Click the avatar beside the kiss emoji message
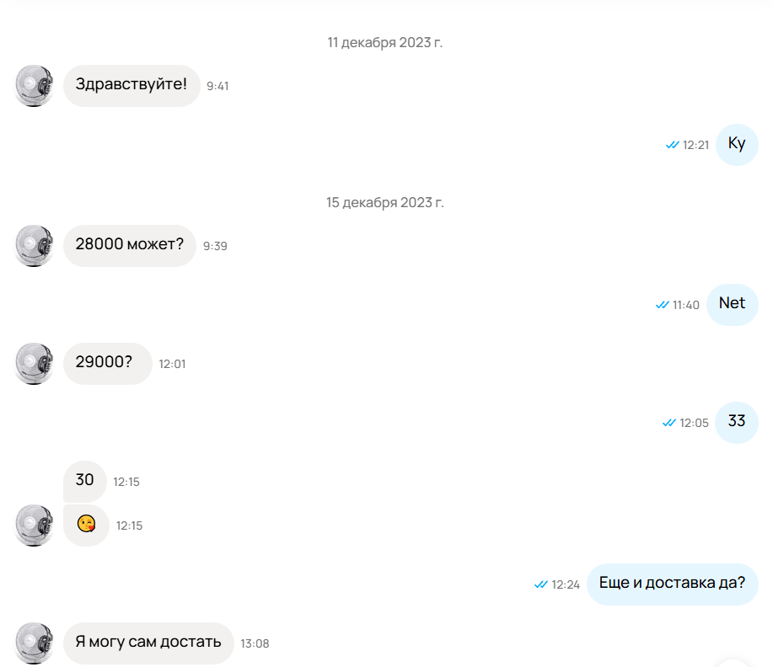 pyautogui.click(x=34, y=526)
